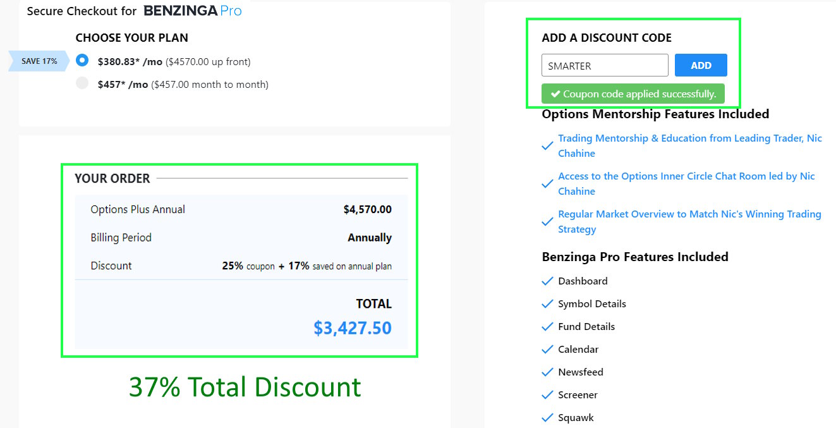Click the checkmark beside Squawk
This screenshot has width=836, height=428.
547,417
